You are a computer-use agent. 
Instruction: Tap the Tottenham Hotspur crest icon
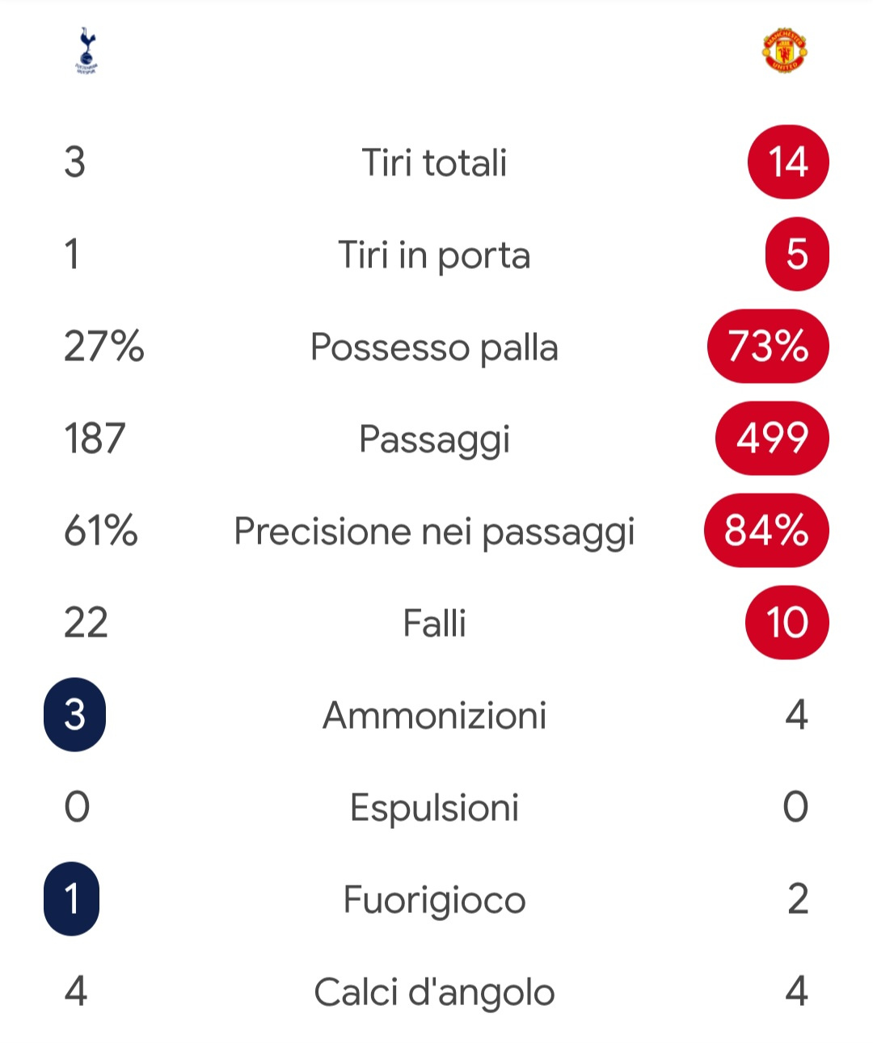(x=86, y=51)
